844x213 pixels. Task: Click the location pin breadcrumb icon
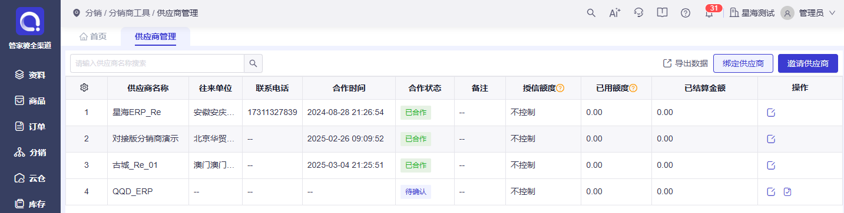tap(76, 13)
